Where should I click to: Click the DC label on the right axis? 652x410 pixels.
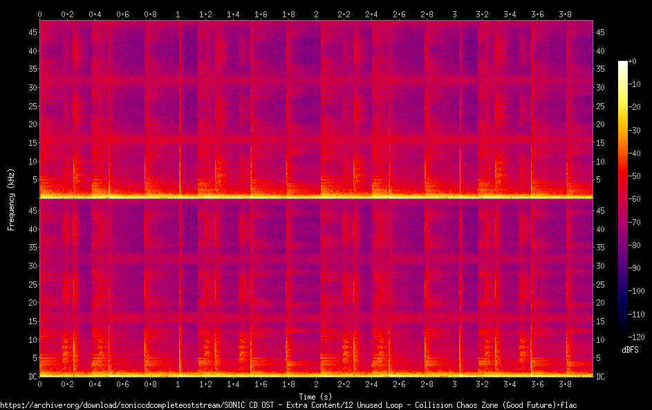tap(601, 377)
